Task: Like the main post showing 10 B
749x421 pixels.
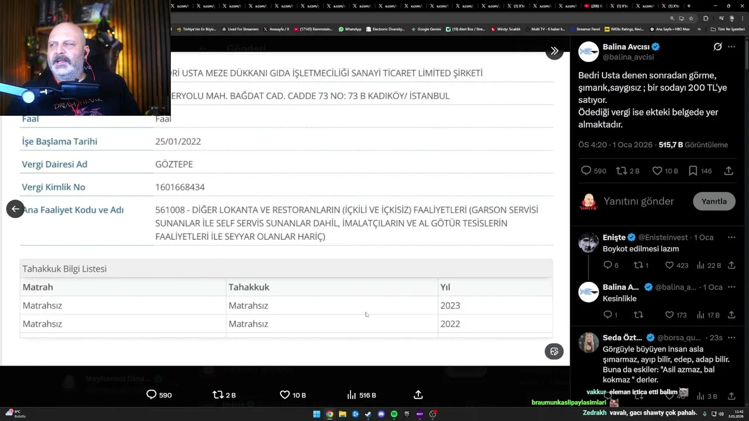Action: tap(665, 171)
